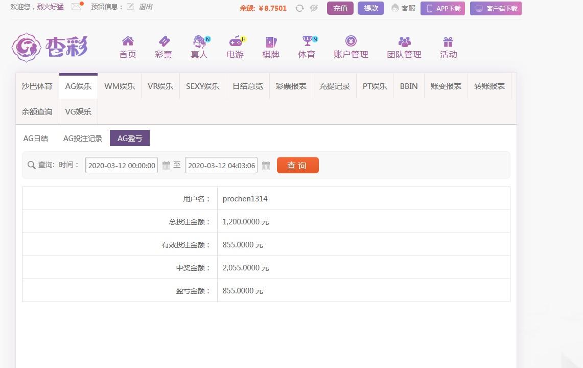
Task: Open the 真人 live casino icon
Action: pos(199,47)
